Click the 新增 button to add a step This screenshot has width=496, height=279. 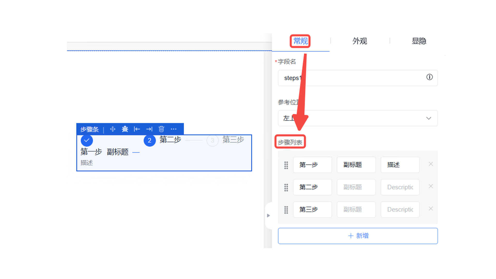(358, 236)
